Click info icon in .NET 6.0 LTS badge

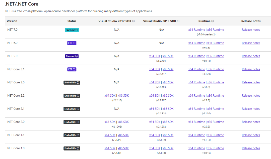point(74,43)
